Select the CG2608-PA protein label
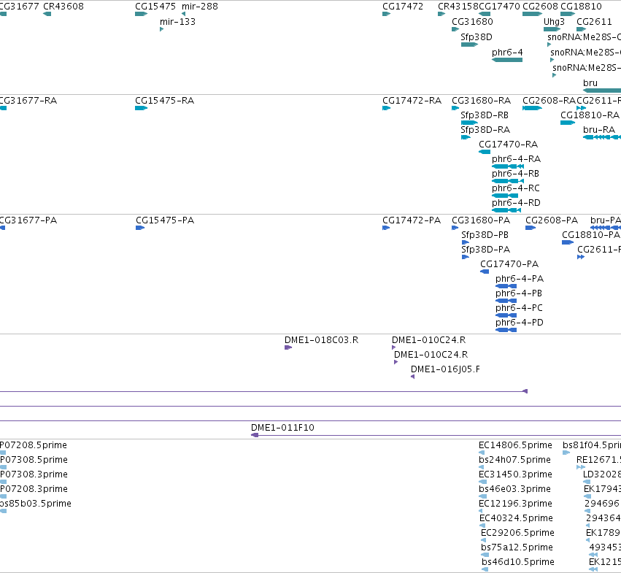The height and width of the screenshot is (573, 621). (552, 220)
